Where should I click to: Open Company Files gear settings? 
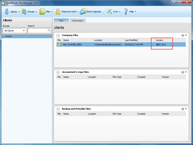tap(183, 35)
